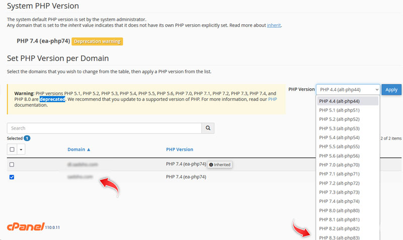
Task: Click the Deprecation warning badge
Action: pos(97,41)
